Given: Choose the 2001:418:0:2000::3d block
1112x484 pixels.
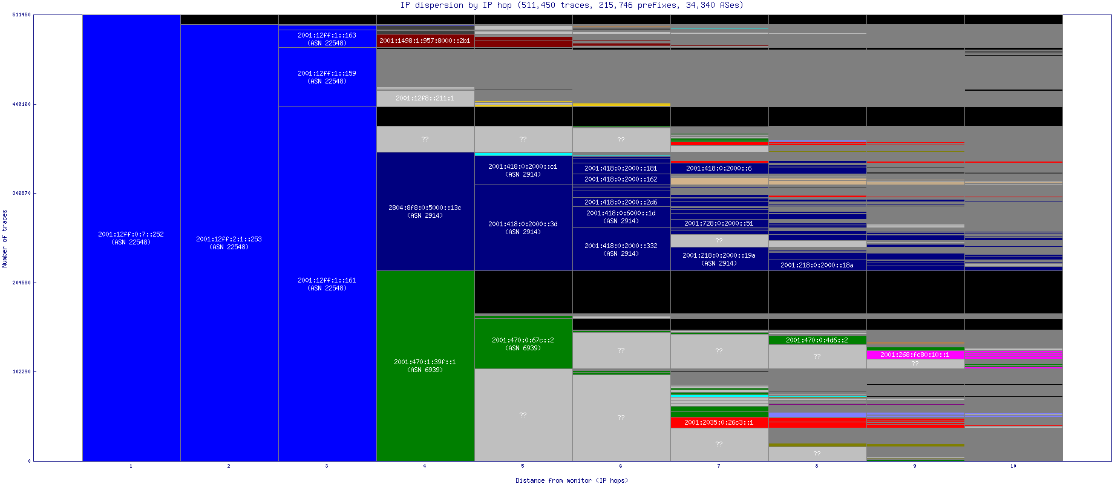Looking at the screenshot, I should 523,227.
